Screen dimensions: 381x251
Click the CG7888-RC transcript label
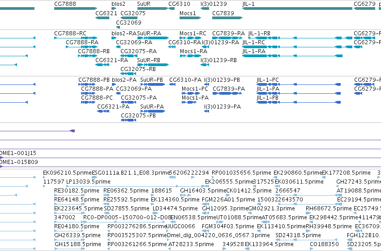point(70,33)
